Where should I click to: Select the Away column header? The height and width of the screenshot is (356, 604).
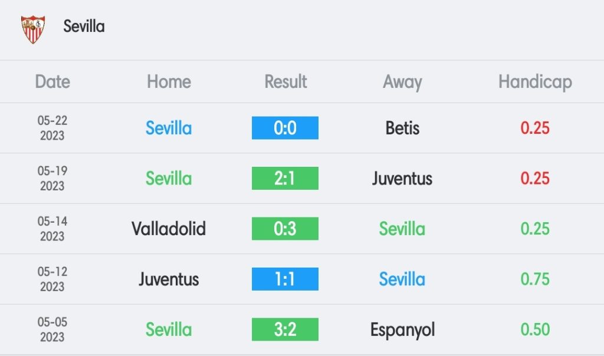coord(402,83)
